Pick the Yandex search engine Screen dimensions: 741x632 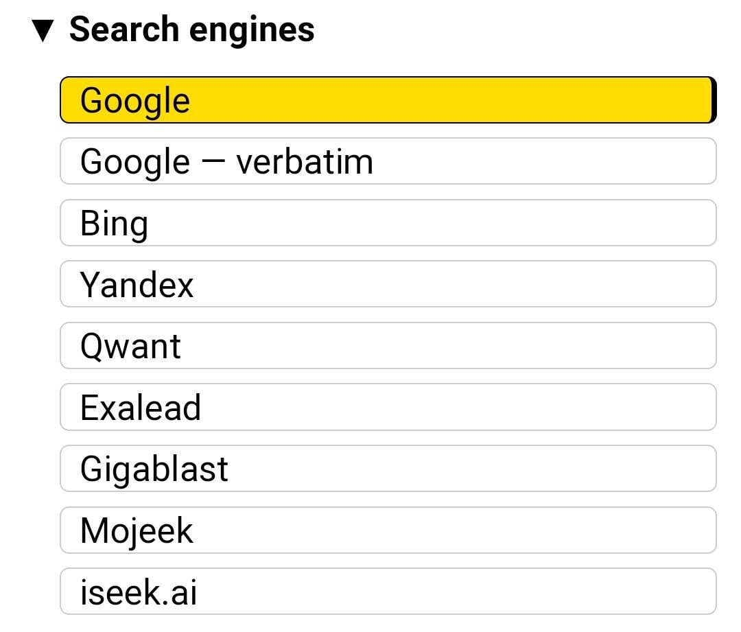pos(388,284)
